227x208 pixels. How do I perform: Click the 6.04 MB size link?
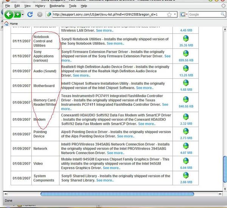186,168
